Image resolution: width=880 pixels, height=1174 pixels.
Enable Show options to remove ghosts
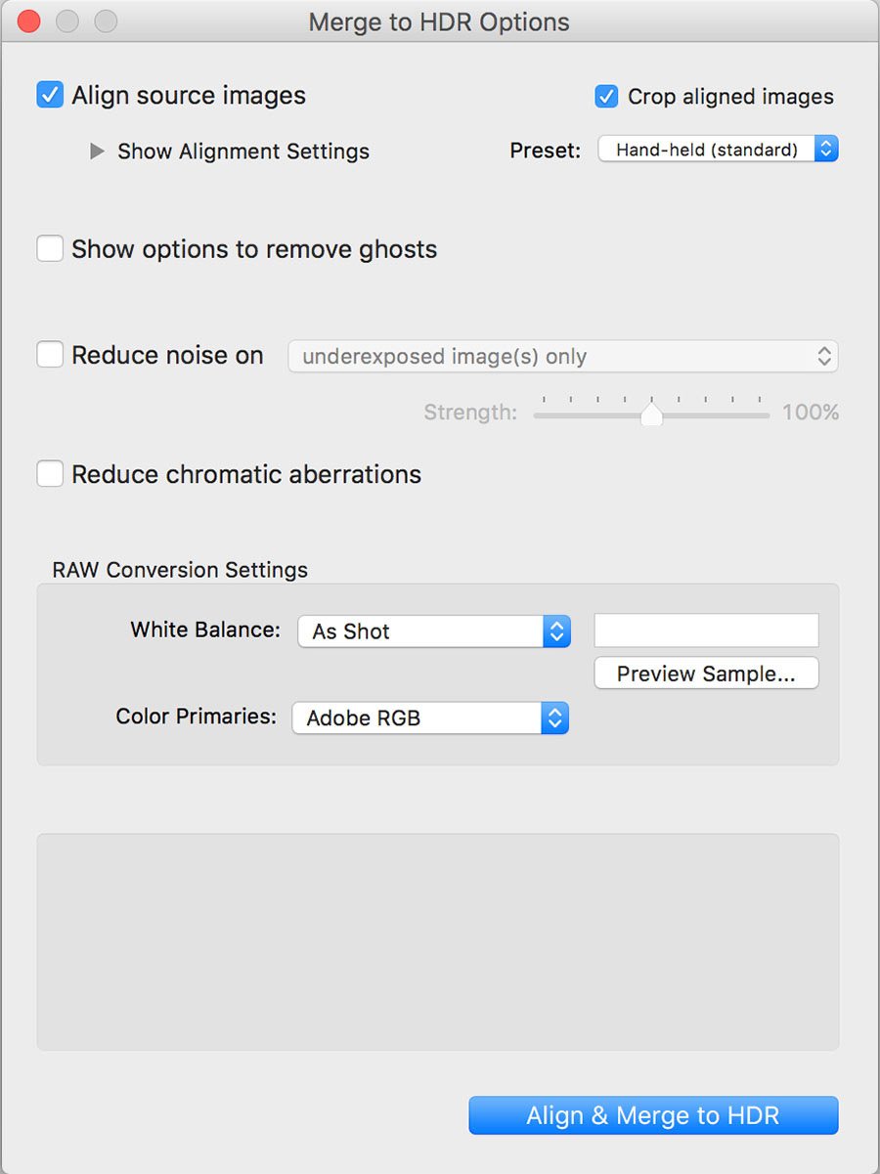49,248
